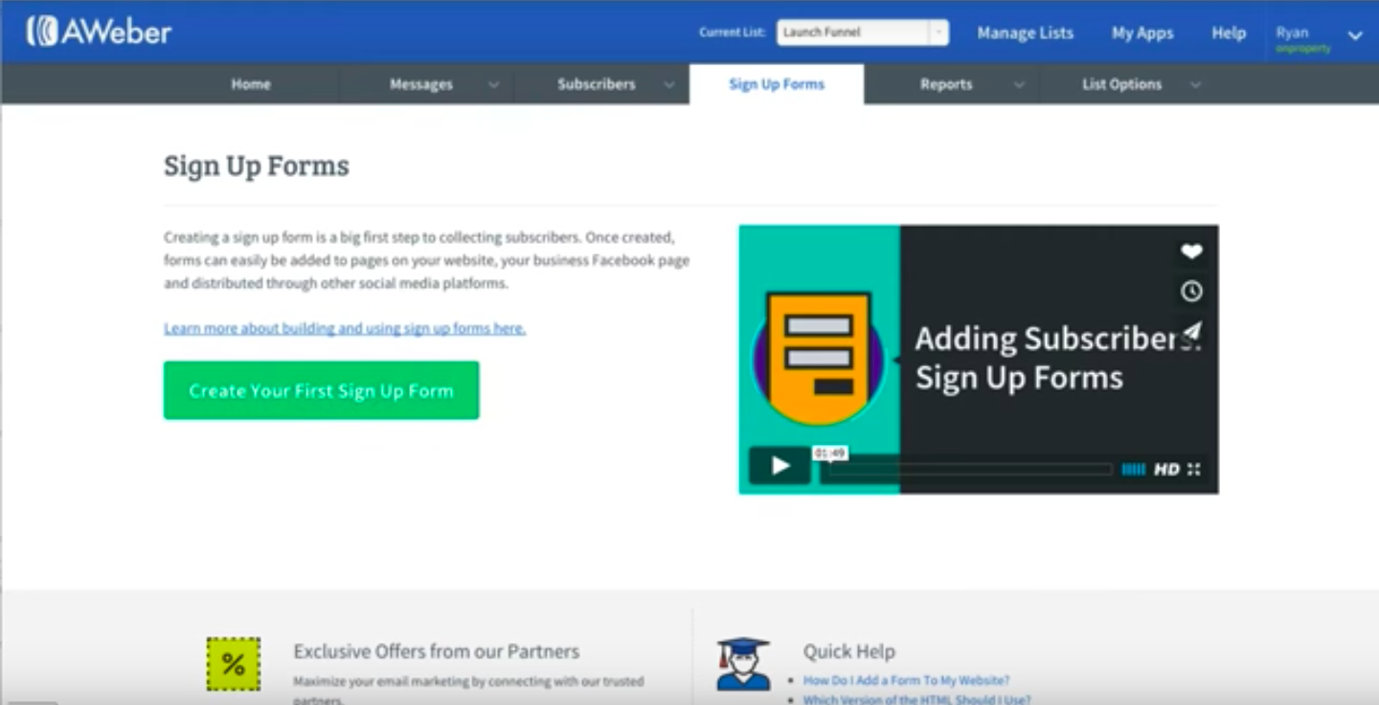This screenshot has width=1379, height=705.
Task: Expand the List Options menu arrow
Action: (x=1195, y=84)
